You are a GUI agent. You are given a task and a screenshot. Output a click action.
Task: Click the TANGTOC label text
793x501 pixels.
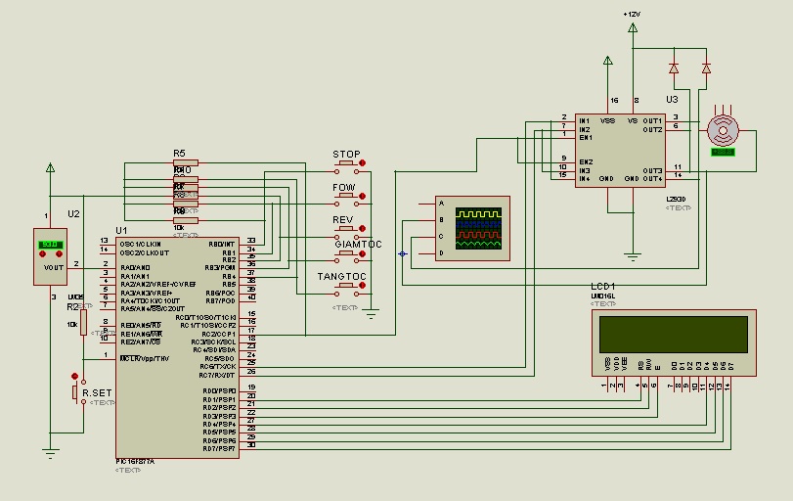click(342, 276)
